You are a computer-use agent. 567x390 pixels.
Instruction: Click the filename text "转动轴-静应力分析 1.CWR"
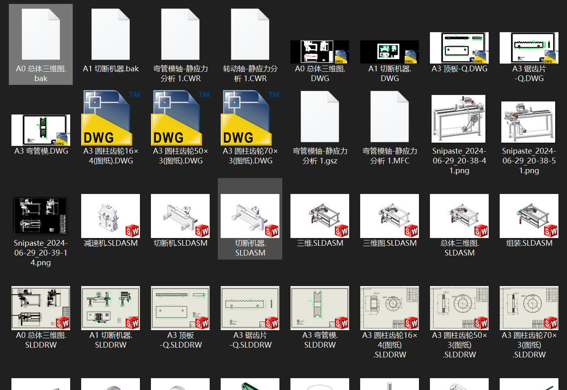(x=250, y=74)
